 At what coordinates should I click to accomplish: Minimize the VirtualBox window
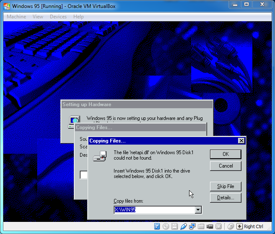tap(235, 5)
